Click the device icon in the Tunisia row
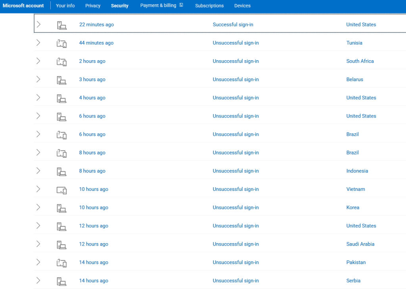This screenshot has height=295, width=406. coord(61,43)
